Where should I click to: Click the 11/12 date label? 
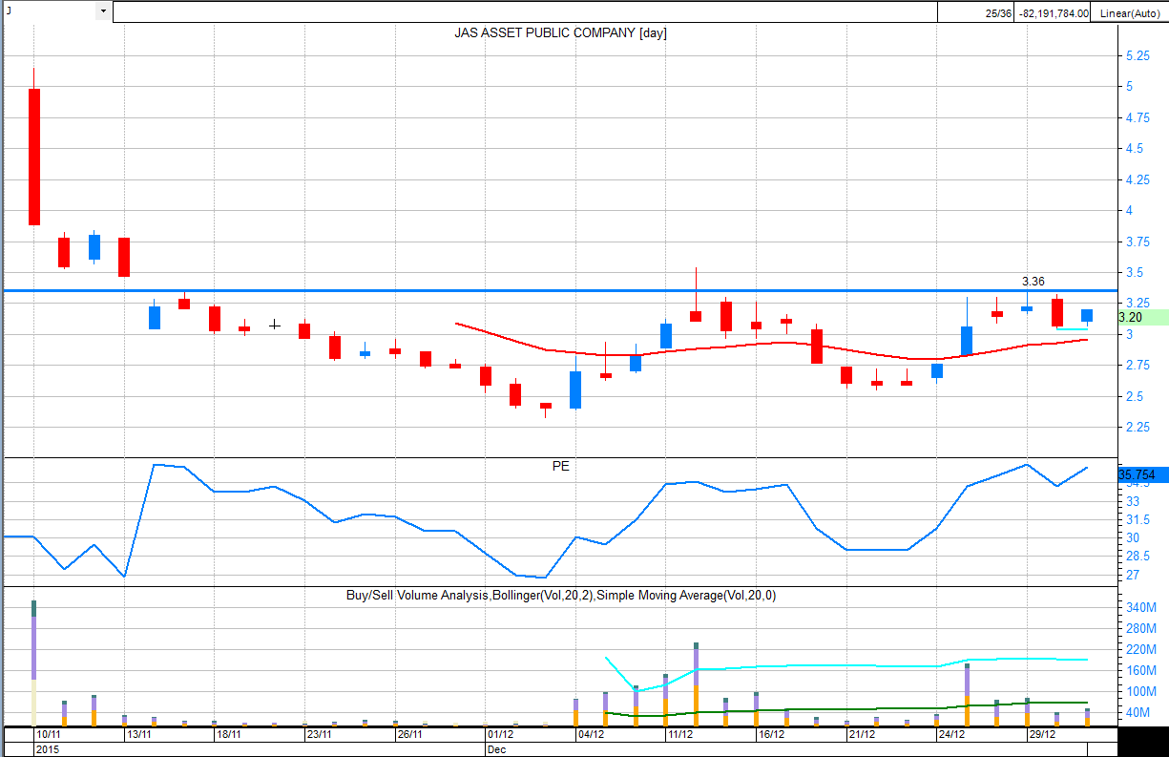coord(680,735)
